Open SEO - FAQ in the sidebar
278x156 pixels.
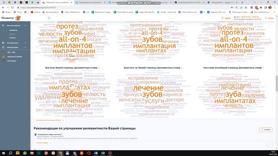point(11,52)
